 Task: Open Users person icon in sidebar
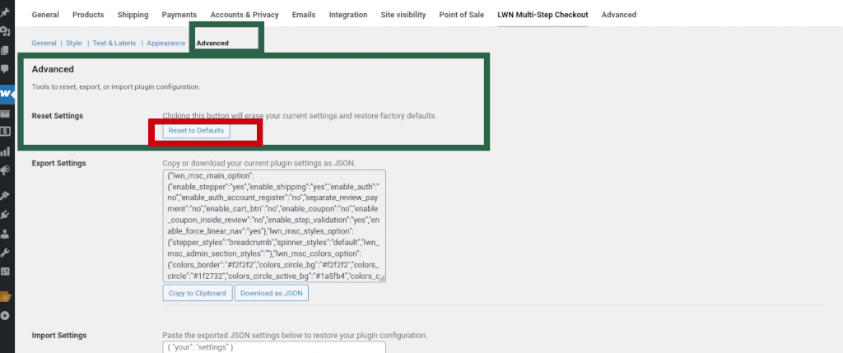(6, 234)
